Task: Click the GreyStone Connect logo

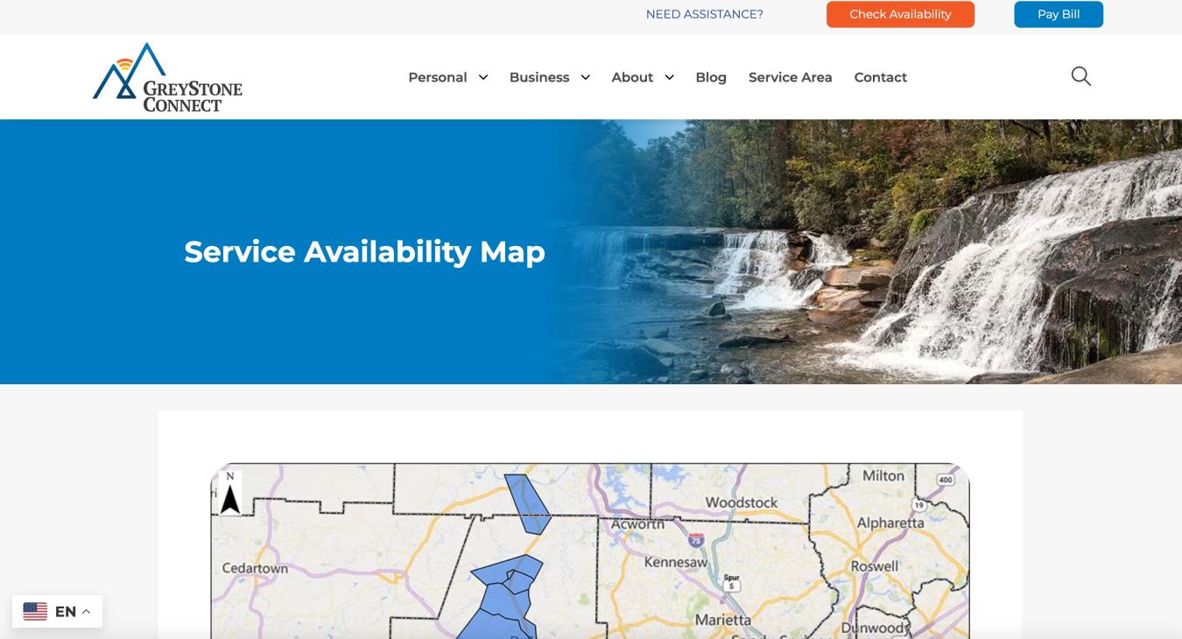Action: (167, 77)
